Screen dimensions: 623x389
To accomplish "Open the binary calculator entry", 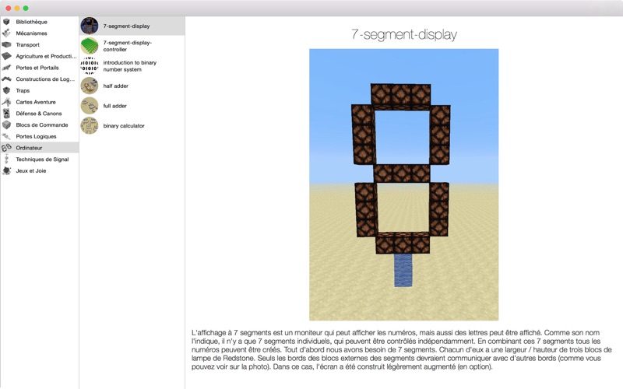I will tap(132, 125).
